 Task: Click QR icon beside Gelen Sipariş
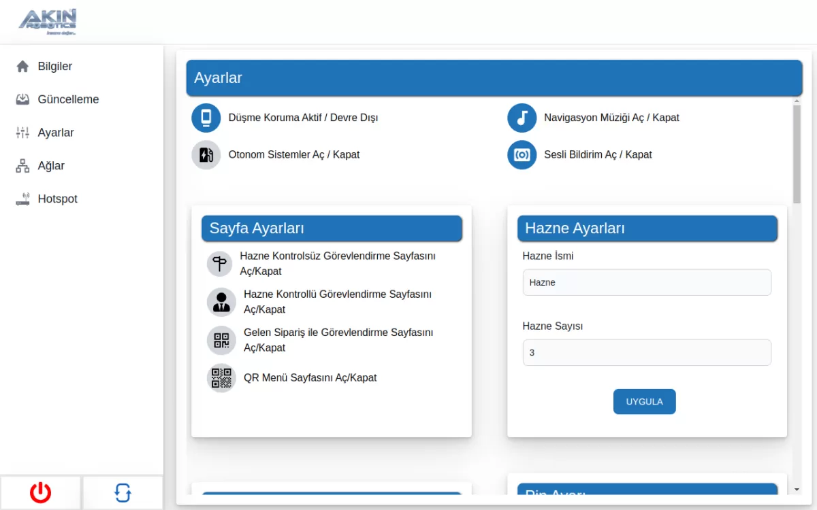click(x=221, y=340)
